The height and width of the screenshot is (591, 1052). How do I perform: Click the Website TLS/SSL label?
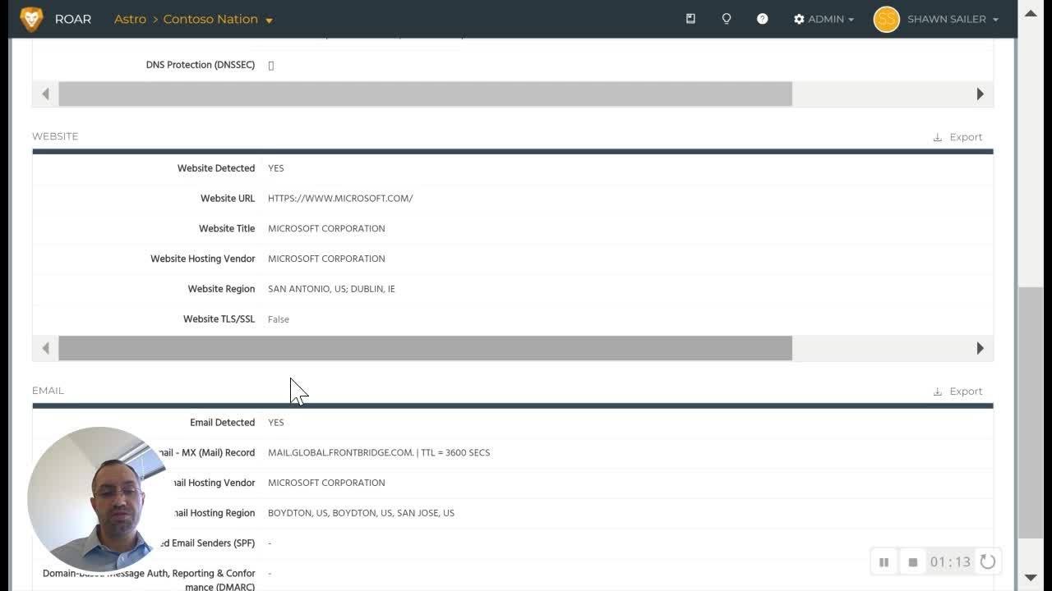coord(219,319)
